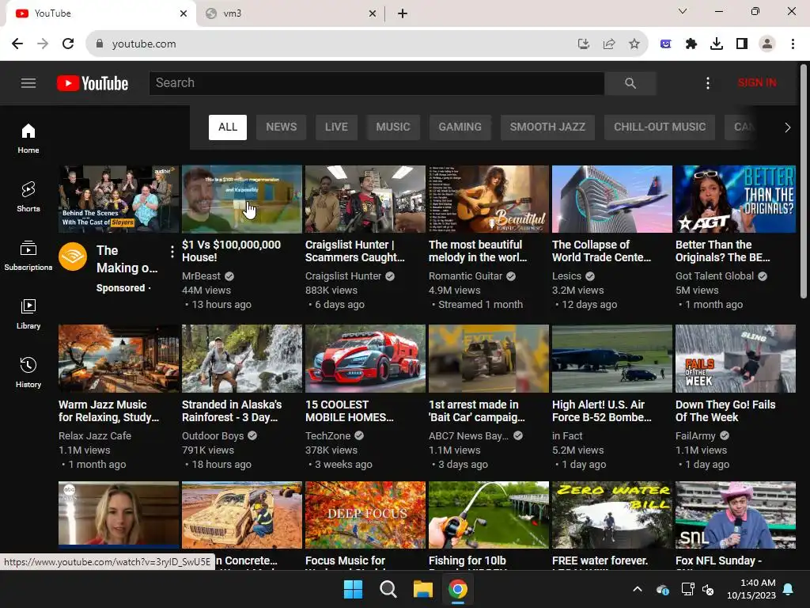Open the Zero Water Bill thumbnail
This screenshot has width=810, height=608.
pyautogui.click(x=612, y=515)
